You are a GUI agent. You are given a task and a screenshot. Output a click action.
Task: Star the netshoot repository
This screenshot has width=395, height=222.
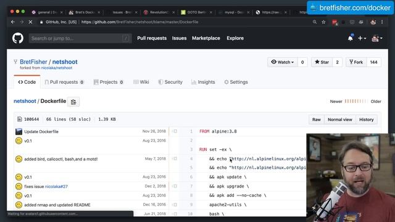(x=322, y=62)
